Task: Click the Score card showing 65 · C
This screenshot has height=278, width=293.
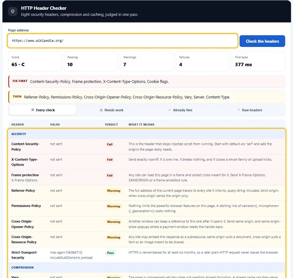Action: (x=35, y=61)
